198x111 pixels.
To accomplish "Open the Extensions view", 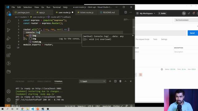I will (9, 55).
